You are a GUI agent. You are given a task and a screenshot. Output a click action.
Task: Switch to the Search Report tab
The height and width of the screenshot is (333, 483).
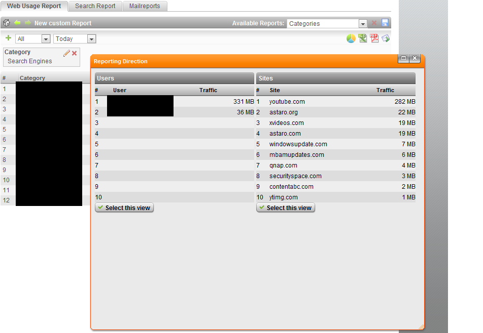tap(95, 6)
